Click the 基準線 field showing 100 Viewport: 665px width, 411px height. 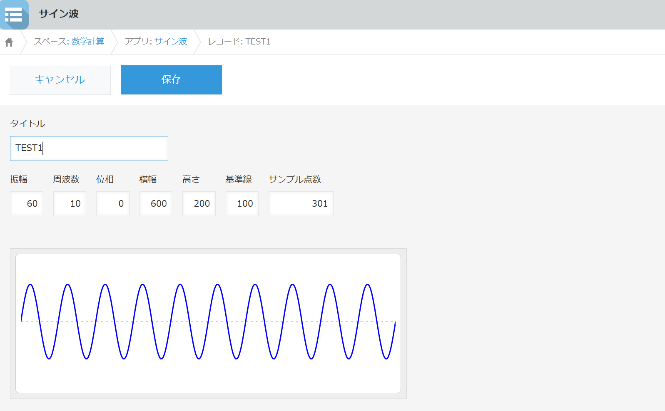(x=242, y=204)
